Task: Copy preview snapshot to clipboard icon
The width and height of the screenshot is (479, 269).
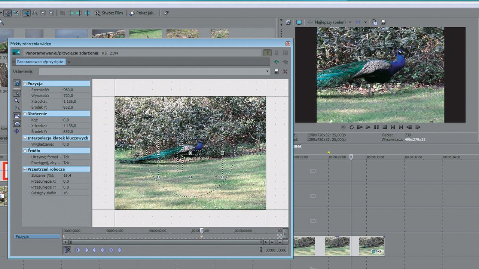Action: click(375, 22)
